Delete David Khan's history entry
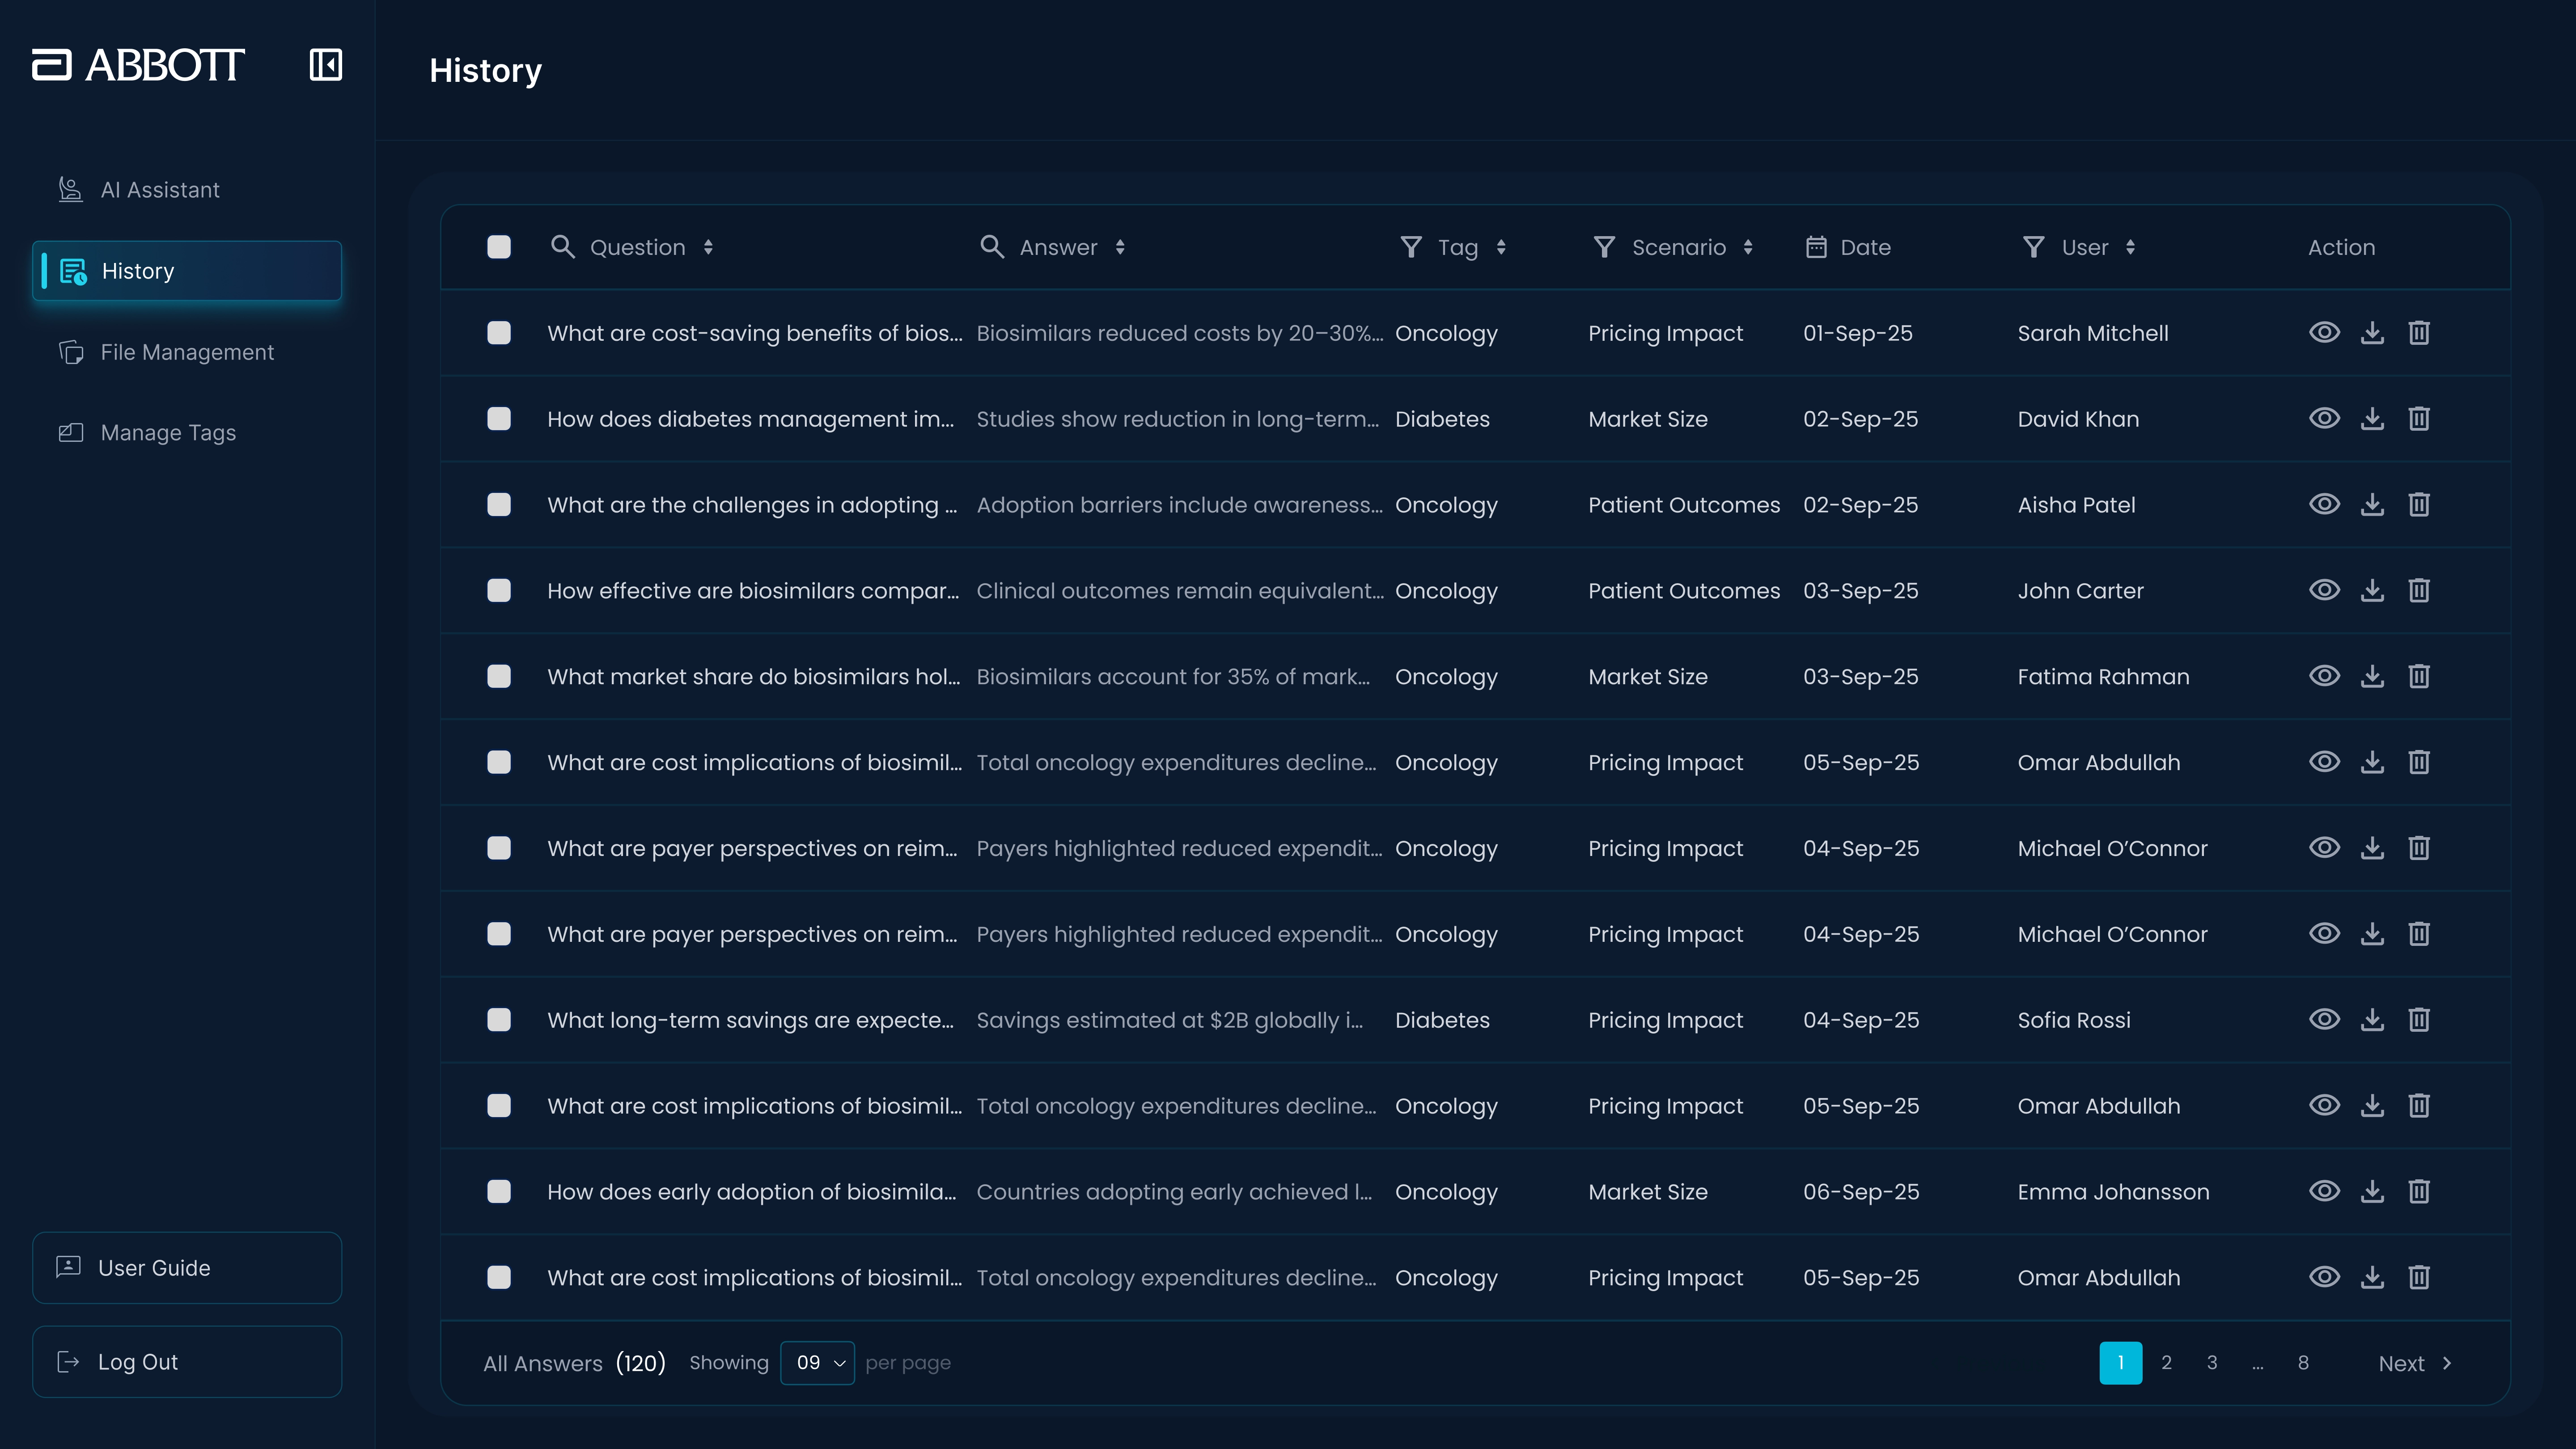Screen dimensions: 2576x1449 [2419, 419]
